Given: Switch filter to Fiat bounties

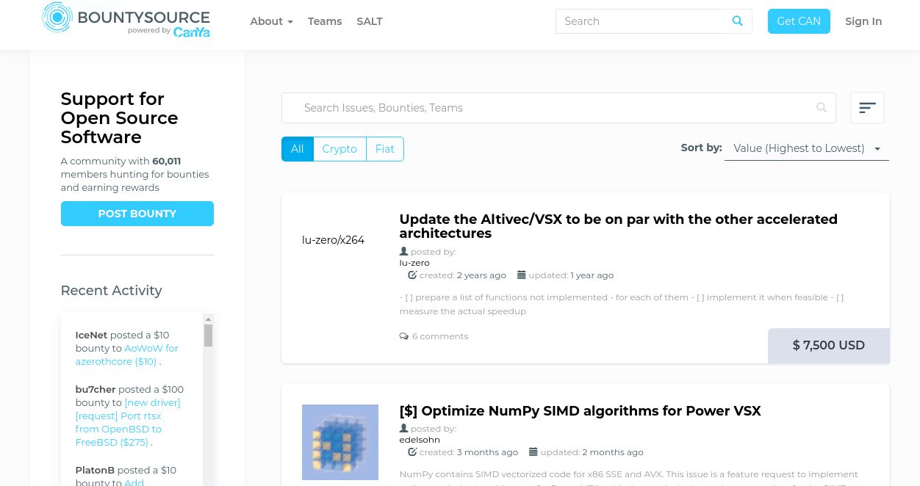Looking at the screenshot, I should [x=385, y=149].
